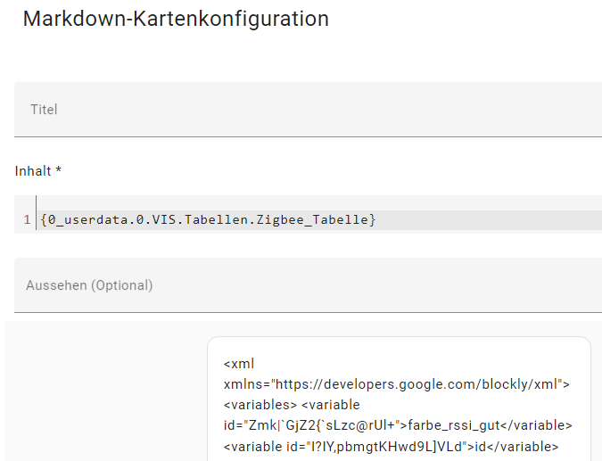The image size is (602, 461).
Task: Click the Markdown-Kartenkonfiguration heading
Action: pyautogui.click(x=176, y=19)
